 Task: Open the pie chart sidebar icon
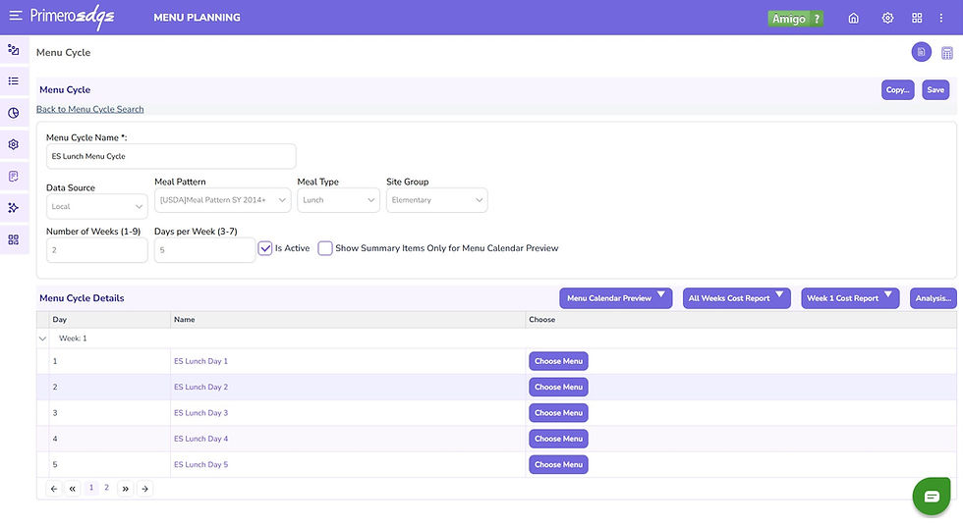[x=14, y=113]
